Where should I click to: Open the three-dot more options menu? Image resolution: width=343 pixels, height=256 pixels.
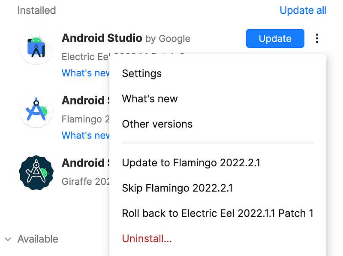[x=317, y=38]
